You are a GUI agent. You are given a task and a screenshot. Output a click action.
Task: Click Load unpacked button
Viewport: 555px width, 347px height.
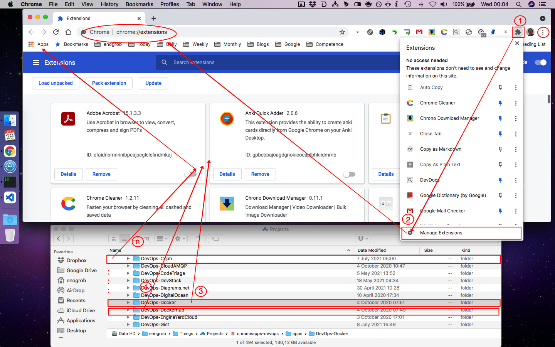(x=55, y=83)
